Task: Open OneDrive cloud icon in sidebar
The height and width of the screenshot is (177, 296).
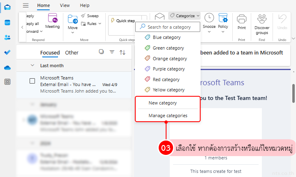Action: coord(7,67)
